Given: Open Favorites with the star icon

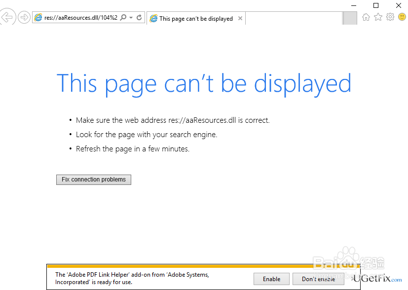Looking at the screenshot, I should point(378,17).
